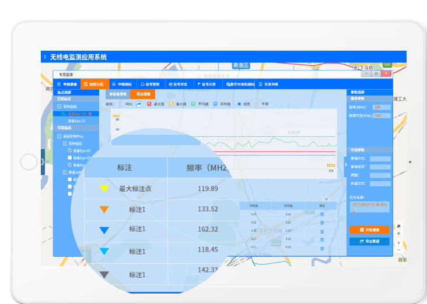Expand the left side panel arrow handle
Image resolution: width=427 pixels, height=304 pixels.
click(x=43, y=162)
